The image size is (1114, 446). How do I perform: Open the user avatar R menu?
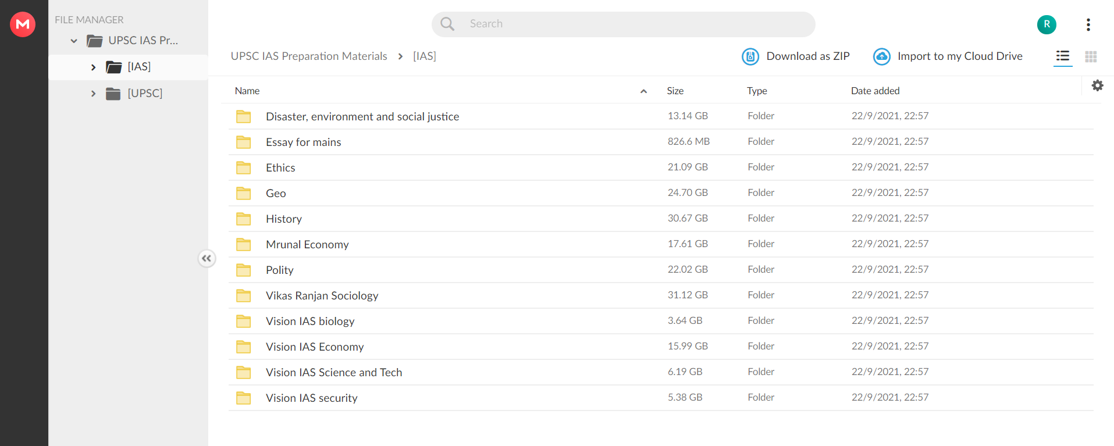pyautogui.click(x=1046, y=24)
